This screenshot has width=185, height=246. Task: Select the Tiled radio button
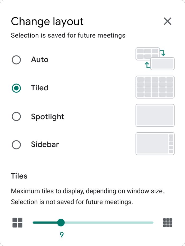(16, 88)
